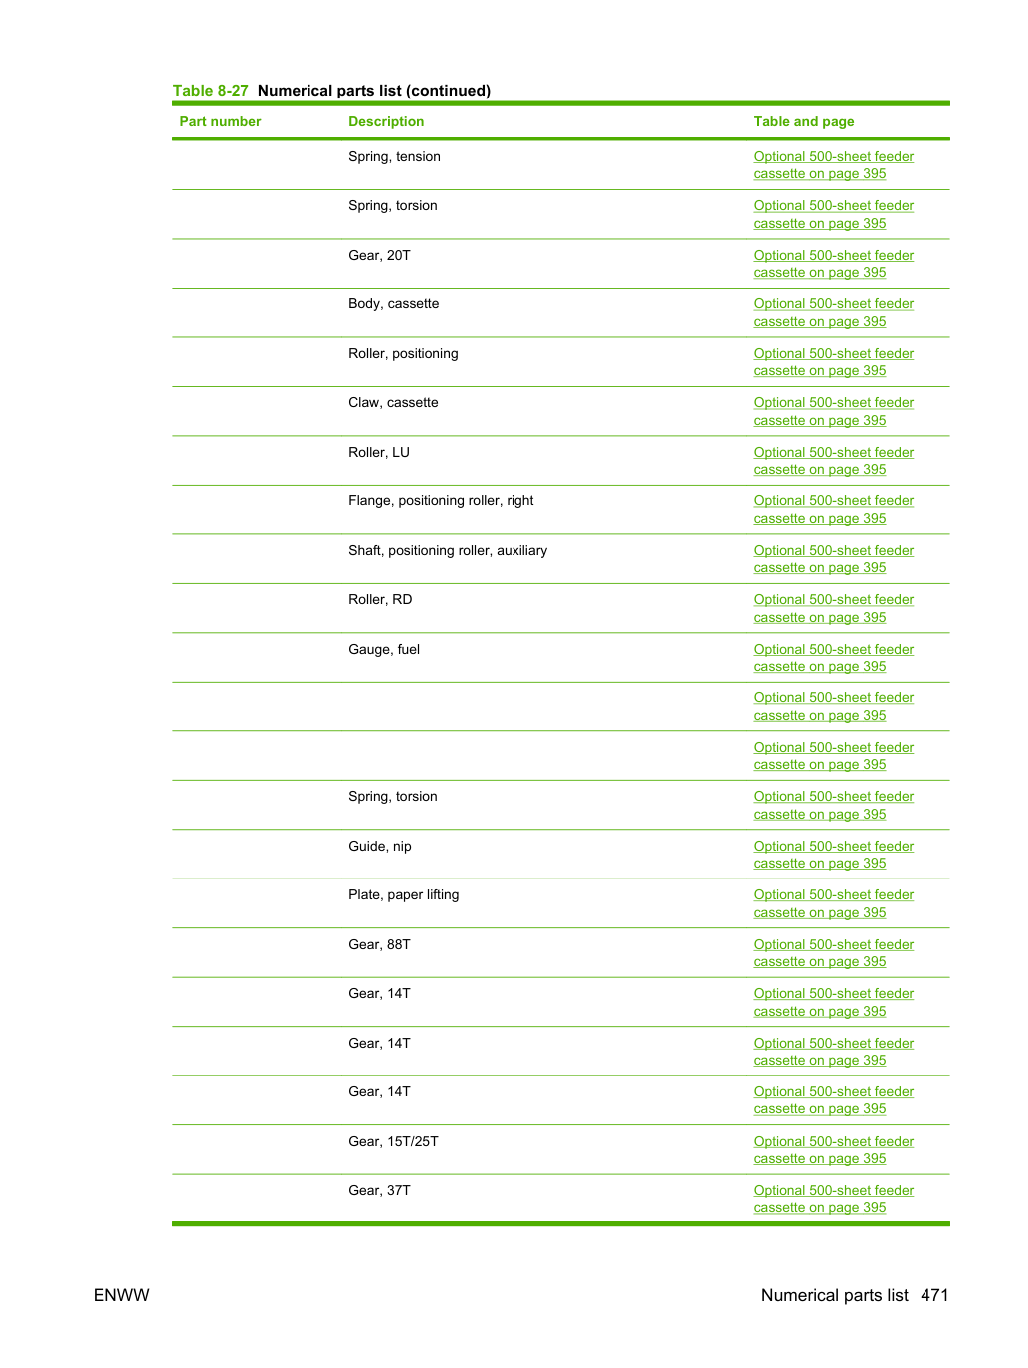Open link beside Gear, 15T/25T
1028x1368 pixels.
833,1150
